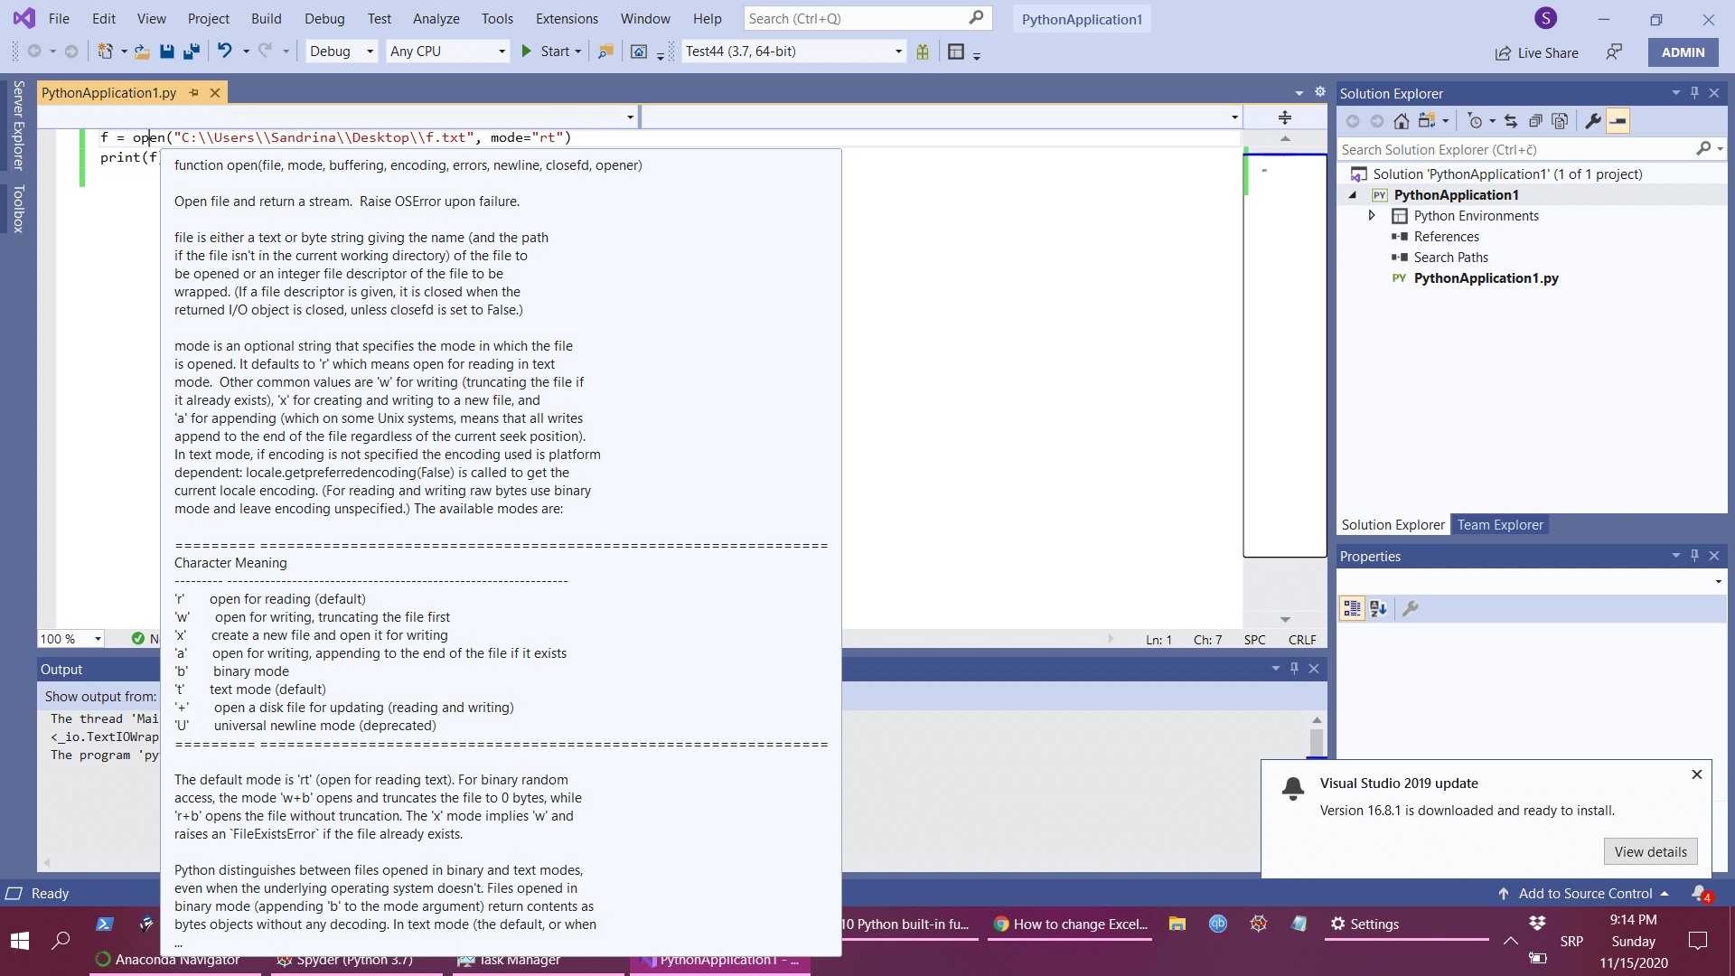The image size is (1735, 976).
Task: Click Categorized view icon in Properties panel
Action: (1352, 609)
